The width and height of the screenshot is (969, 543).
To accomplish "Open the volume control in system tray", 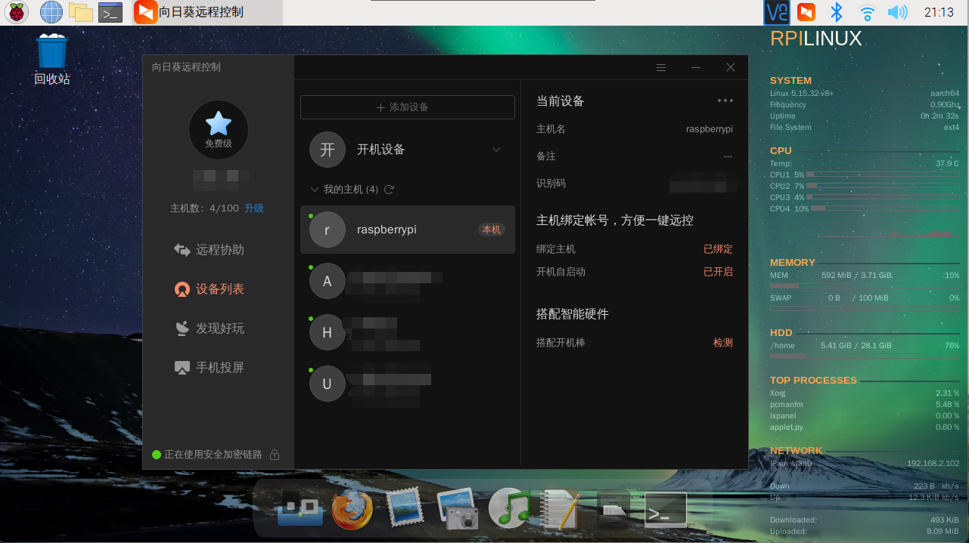I will [896, 12].
